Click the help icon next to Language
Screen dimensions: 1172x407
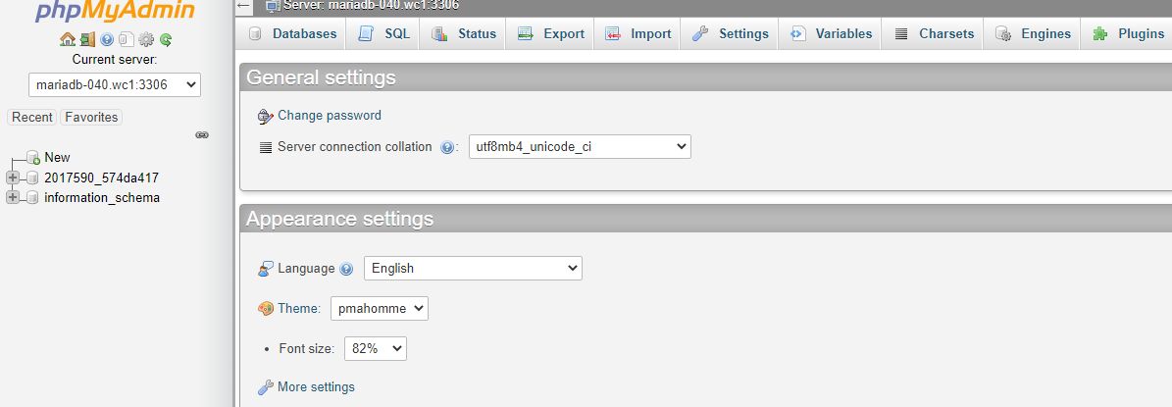[346, 269]
